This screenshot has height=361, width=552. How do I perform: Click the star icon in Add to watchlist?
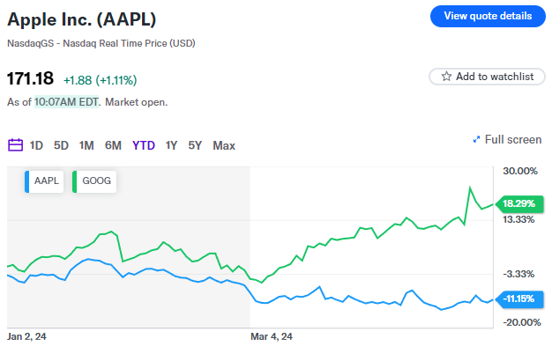tap(446, 77)
